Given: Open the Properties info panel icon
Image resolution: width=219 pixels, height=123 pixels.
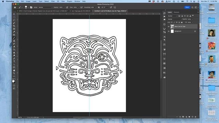Looking at the screenshot, I should [165, 24].
